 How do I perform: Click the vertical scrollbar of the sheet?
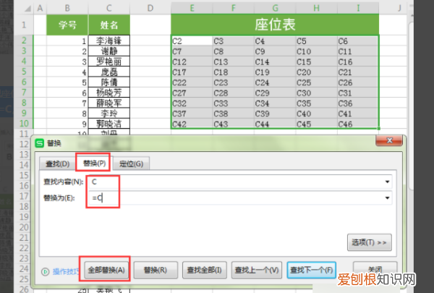[x=411, y=105]
